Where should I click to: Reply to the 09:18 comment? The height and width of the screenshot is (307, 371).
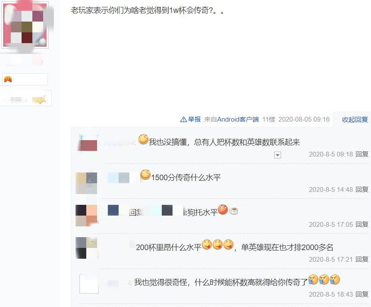(x=362, y=154)
